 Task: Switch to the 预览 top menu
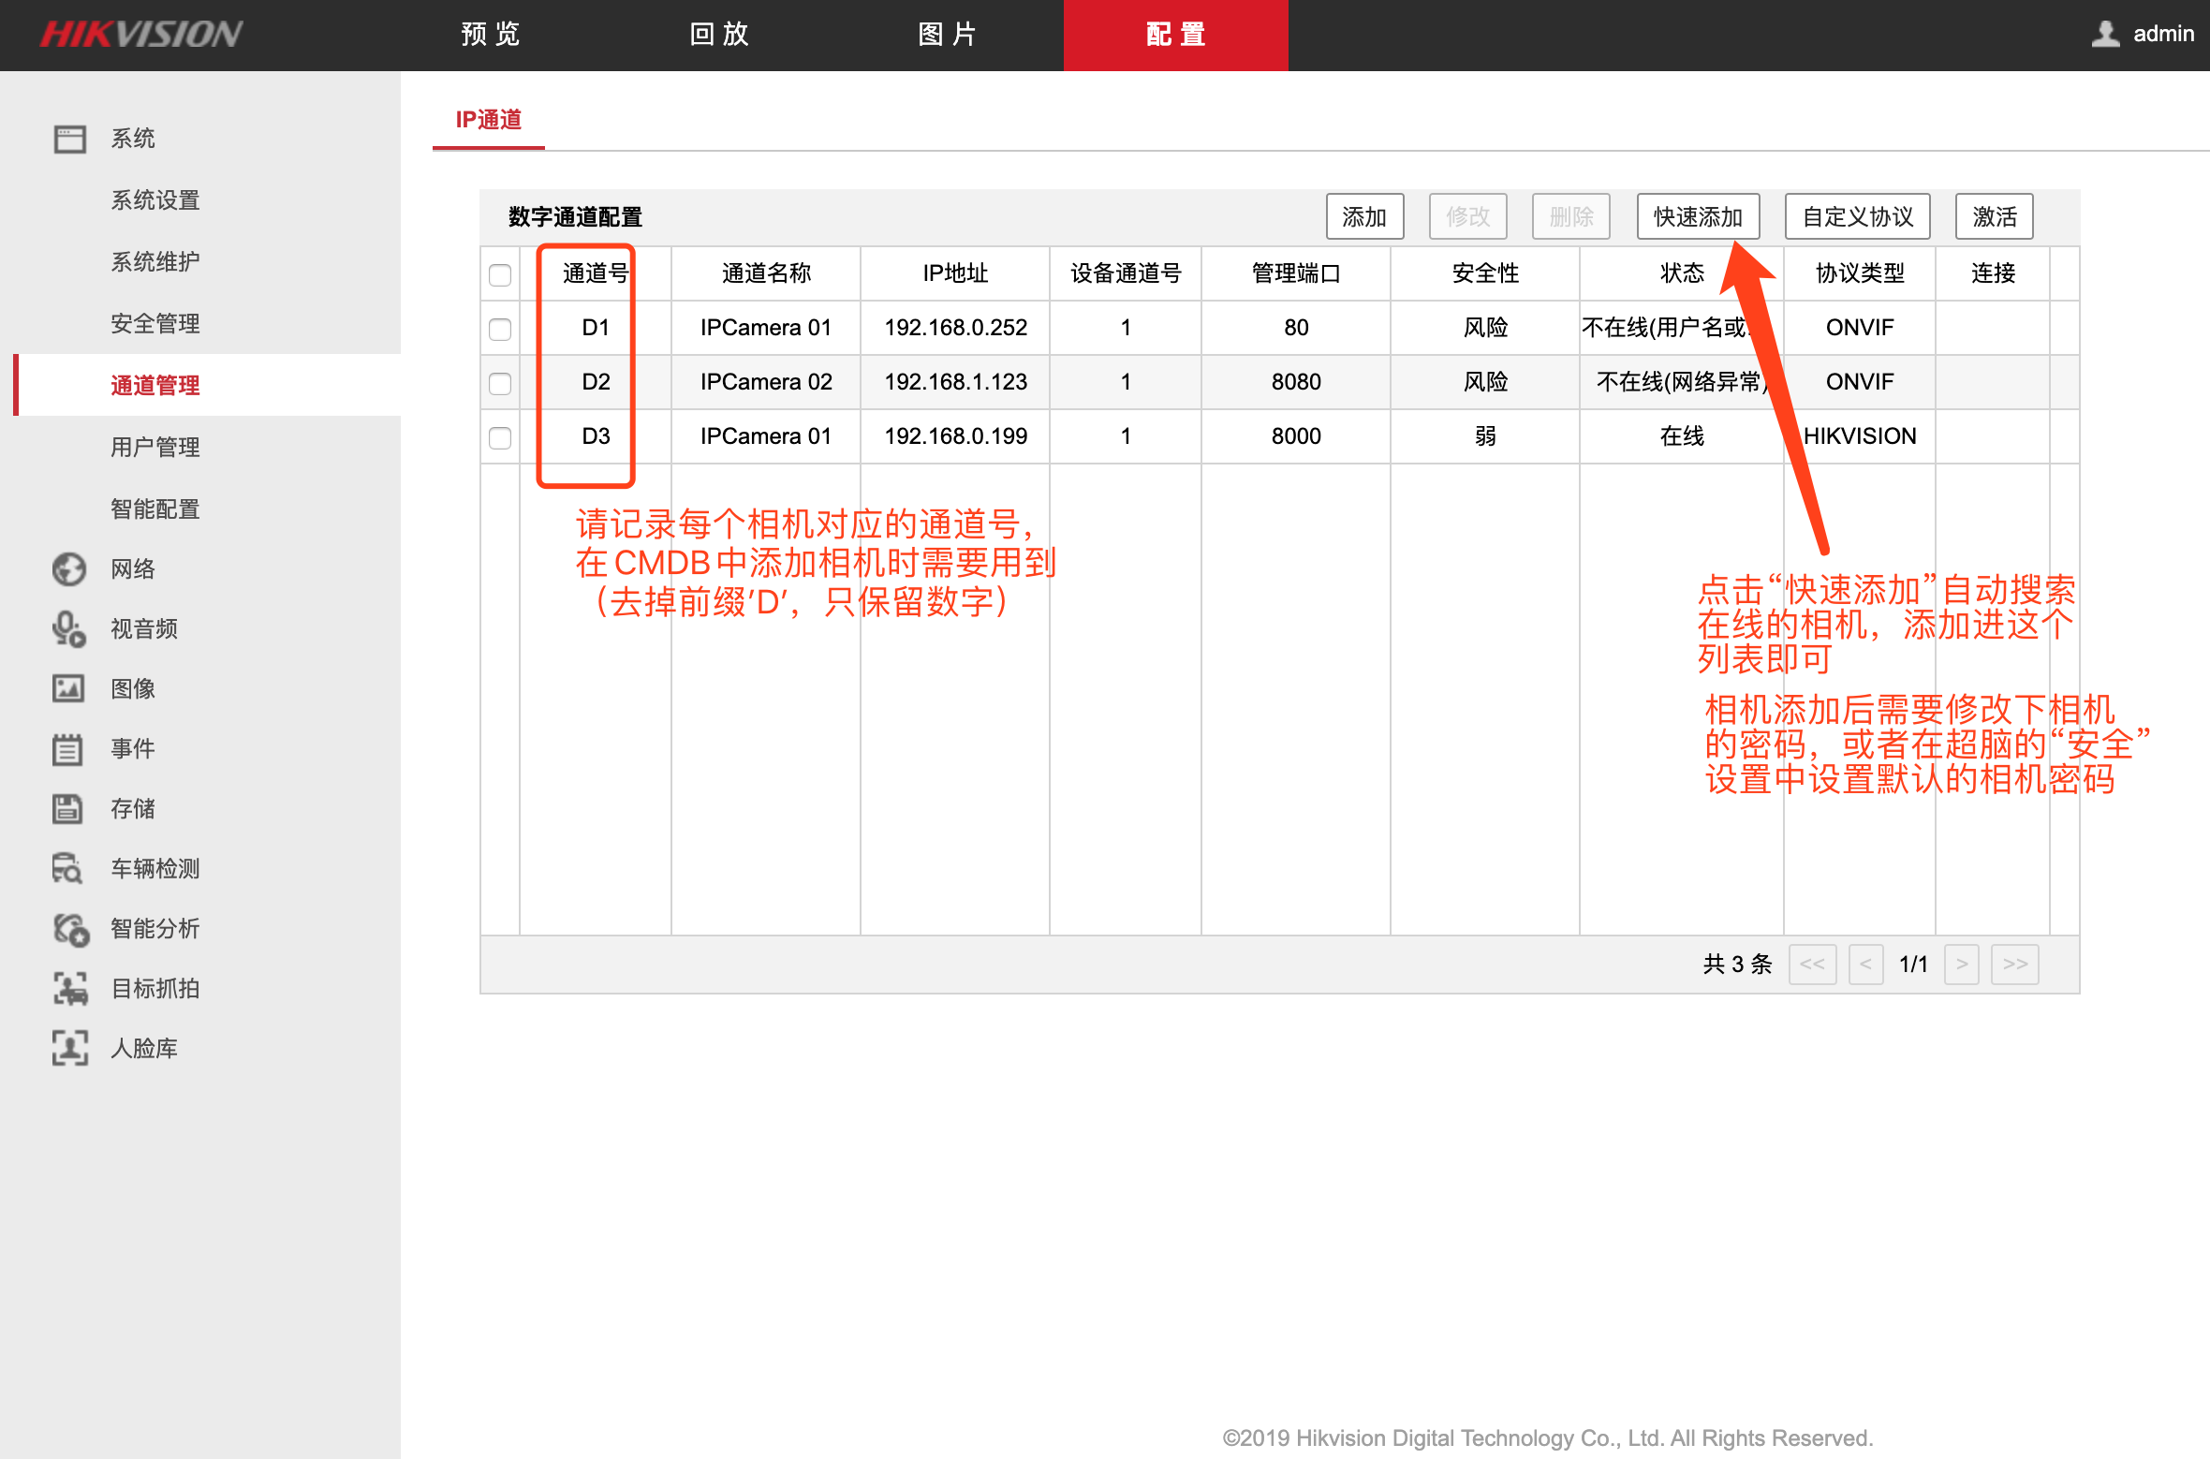(490, 35)
